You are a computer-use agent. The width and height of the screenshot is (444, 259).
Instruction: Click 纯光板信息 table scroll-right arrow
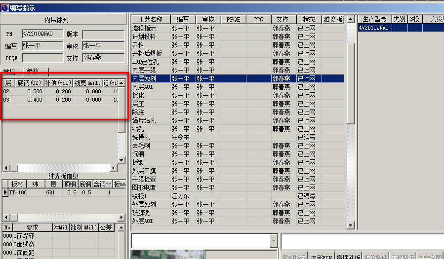pyautogui.click(x=121, y=217)
